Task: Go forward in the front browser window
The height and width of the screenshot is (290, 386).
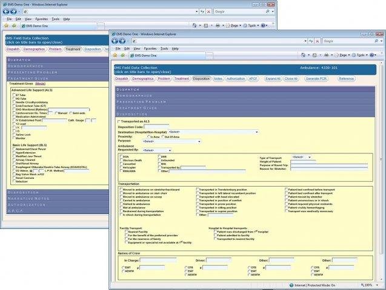Action: (x=122, y=41)
